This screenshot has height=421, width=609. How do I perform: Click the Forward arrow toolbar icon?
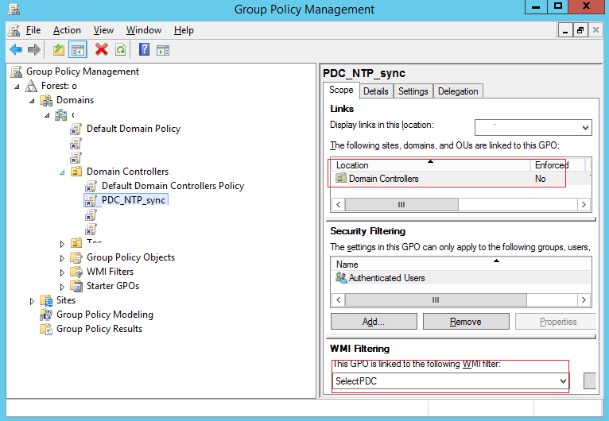(34, 50)
